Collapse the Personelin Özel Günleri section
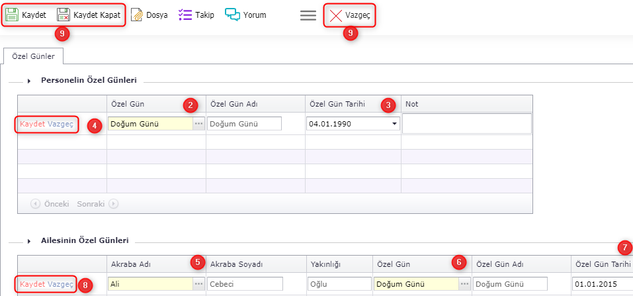Viewport: 633px width, 296px height. [x=29, y=81]
